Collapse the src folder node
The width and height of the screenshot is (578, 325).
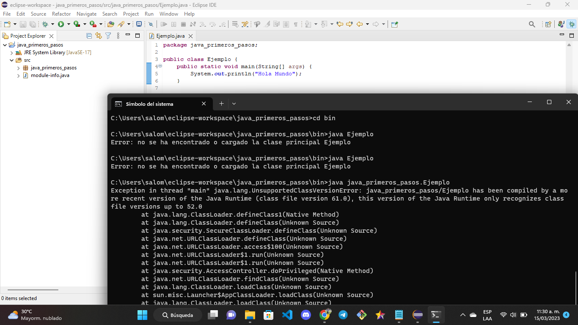pyautogui.click(x=12, y=60)
